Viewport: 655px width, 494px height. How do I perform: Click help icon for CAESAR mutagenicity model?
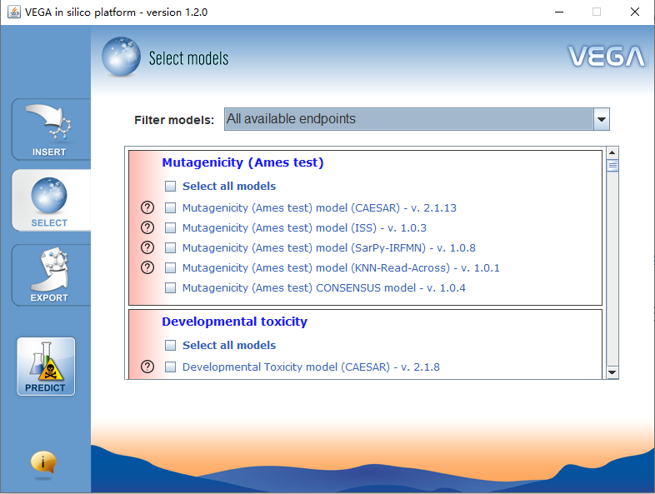[148, 208]
